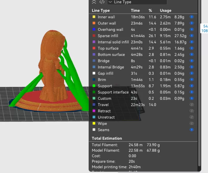Image resolution: width=208 pixels, height=173 pixels.
Task: Click the Total Estimation heading
Action: [107, 138]
